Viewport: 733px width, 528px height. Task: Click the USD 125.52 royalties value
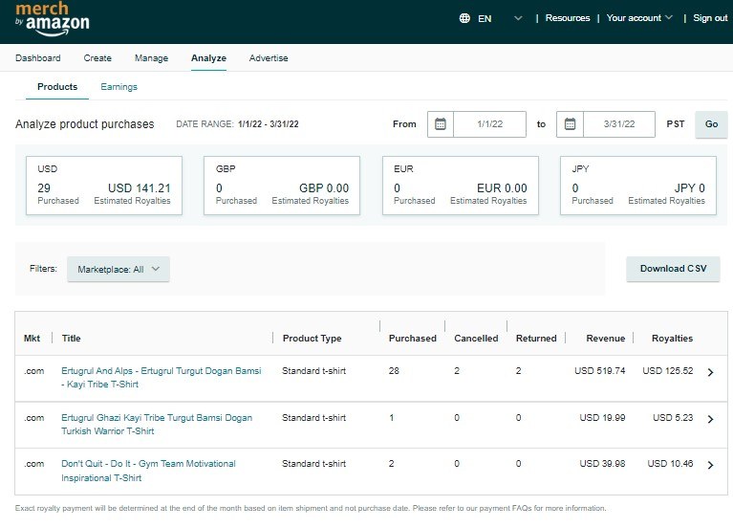point(668,371)
